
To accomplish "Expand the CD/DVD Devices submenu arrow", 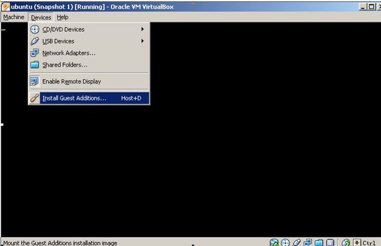I will 142,29.
